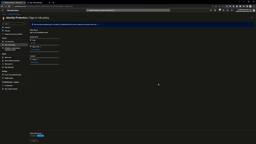Open Cloud Shell from the top bar

coord(211,10)
